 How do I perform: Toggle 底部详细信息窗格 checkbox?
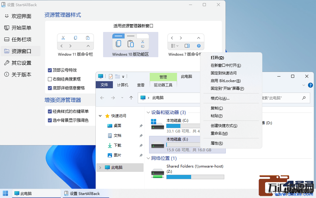tap(50, 88)
